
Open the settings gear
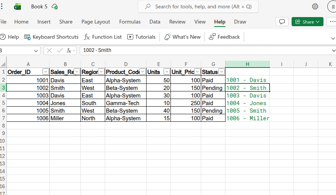(315, 6)
